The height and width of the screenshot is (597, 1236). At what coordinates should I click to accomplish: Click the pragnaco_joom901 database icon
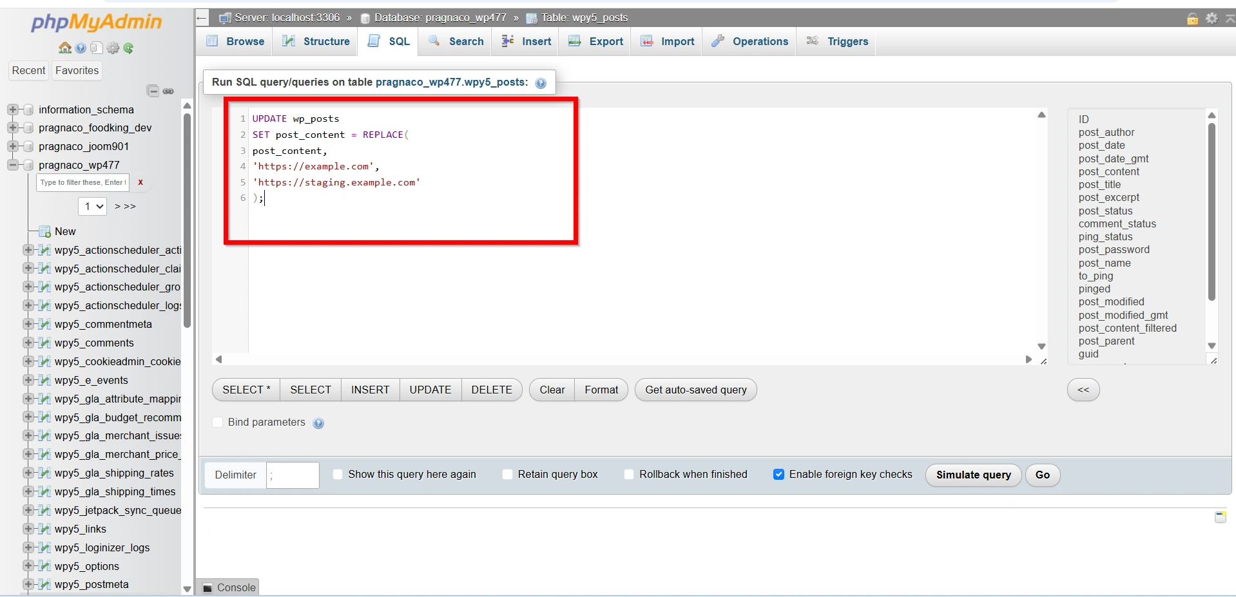pos(28,147)
